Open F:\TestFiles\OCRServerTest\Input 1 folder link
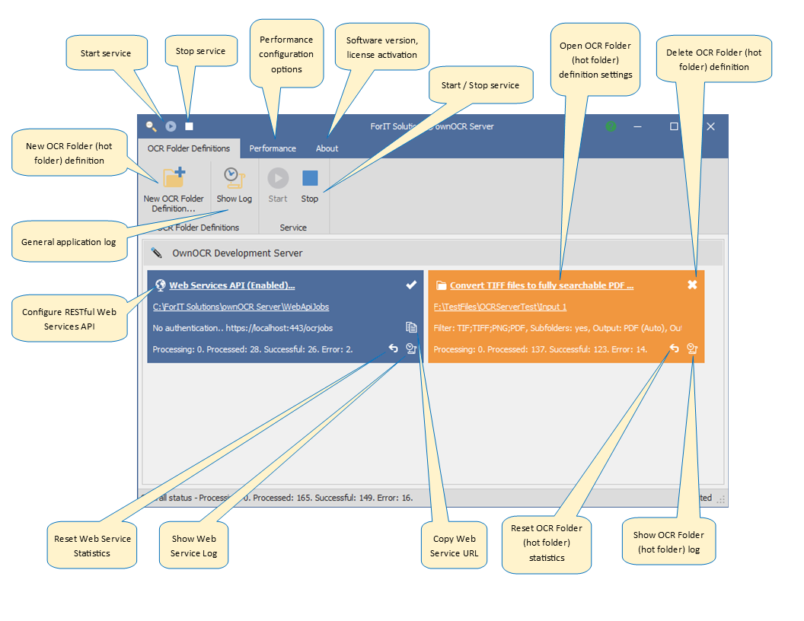The width and height of the screenshot is (804, 621). 500,307
